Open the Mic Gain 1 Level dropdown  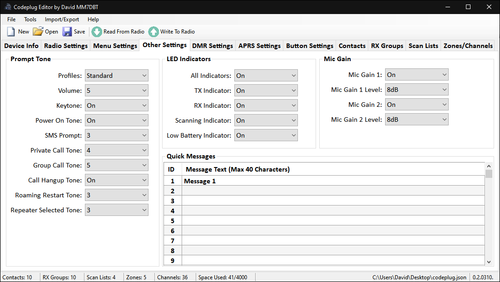point(416,89)
